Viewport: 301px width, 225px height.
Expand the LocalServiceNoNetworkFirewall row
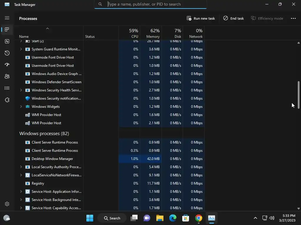pos(21,175)
